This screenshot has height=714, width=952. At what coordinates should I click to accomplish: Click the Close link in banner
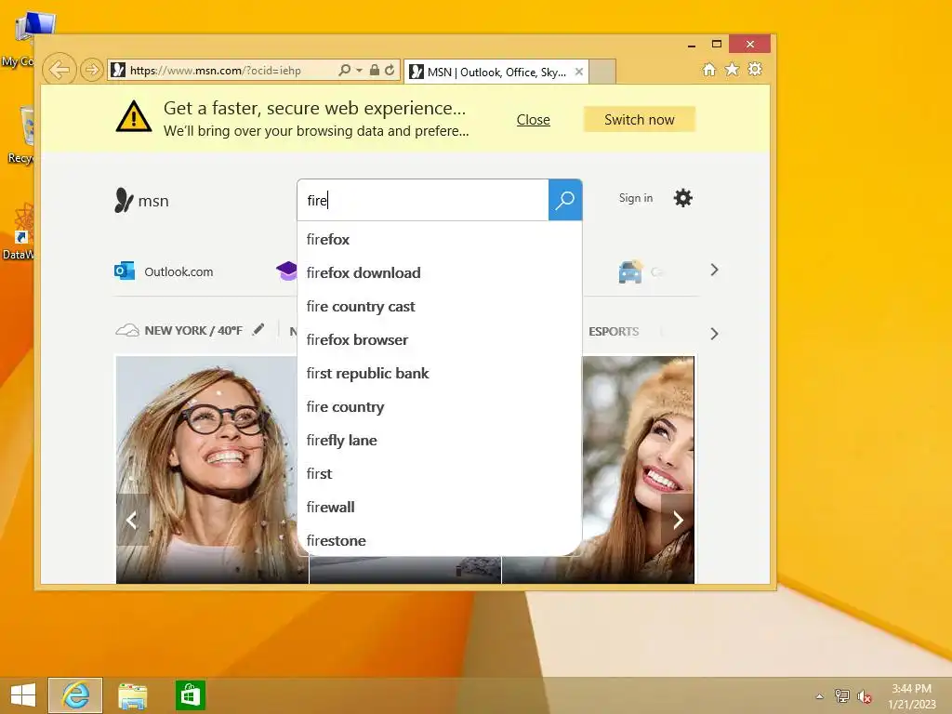tap(533, 120)
